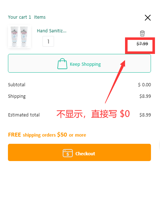The image size is (160, 197).
Task: Click the $8.99 amount in the Shipping row
Action: pos(145,96)
